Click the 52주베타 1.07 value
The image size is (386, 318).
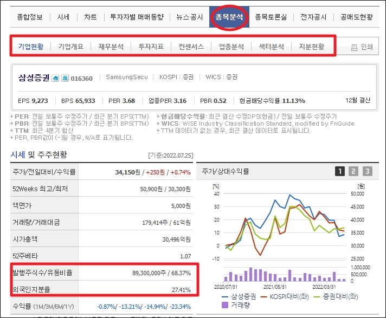[185, 256]
